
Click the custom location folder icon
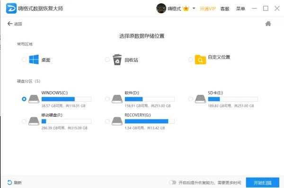tap(200, 60)
